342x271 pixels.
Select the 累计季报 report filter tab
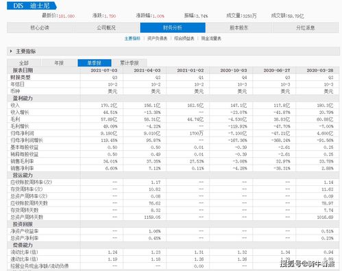click(130, 63)
